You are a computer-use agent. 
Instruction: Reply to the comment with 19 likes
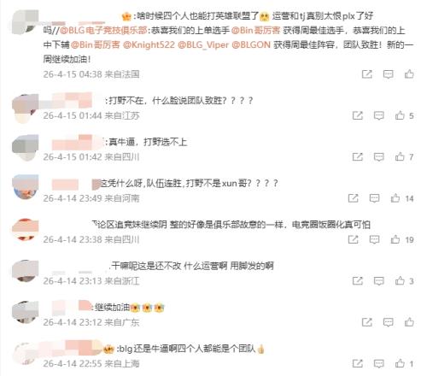[374, 239]
